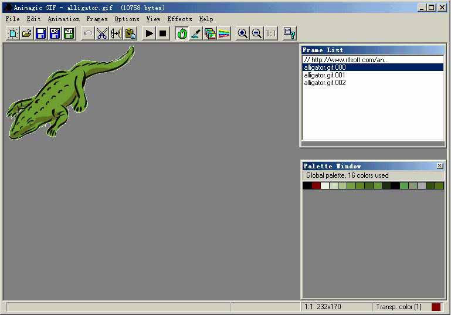Zoom in with the magnifier plus icon
The height and width of the screenshot is (315, 451).
[242, 33]
